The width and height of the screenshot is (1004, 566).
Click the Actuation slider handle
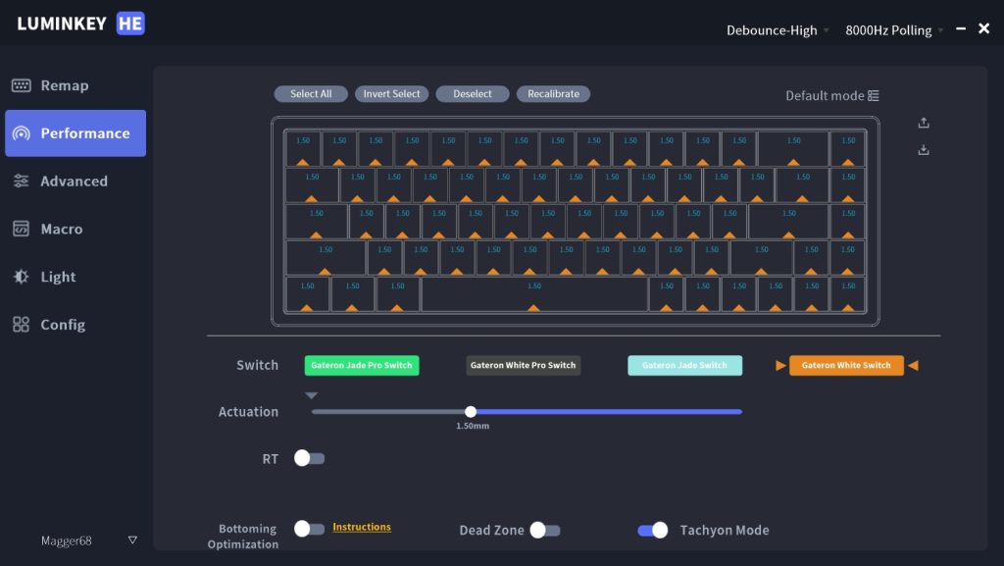click(x=471, y=412)
